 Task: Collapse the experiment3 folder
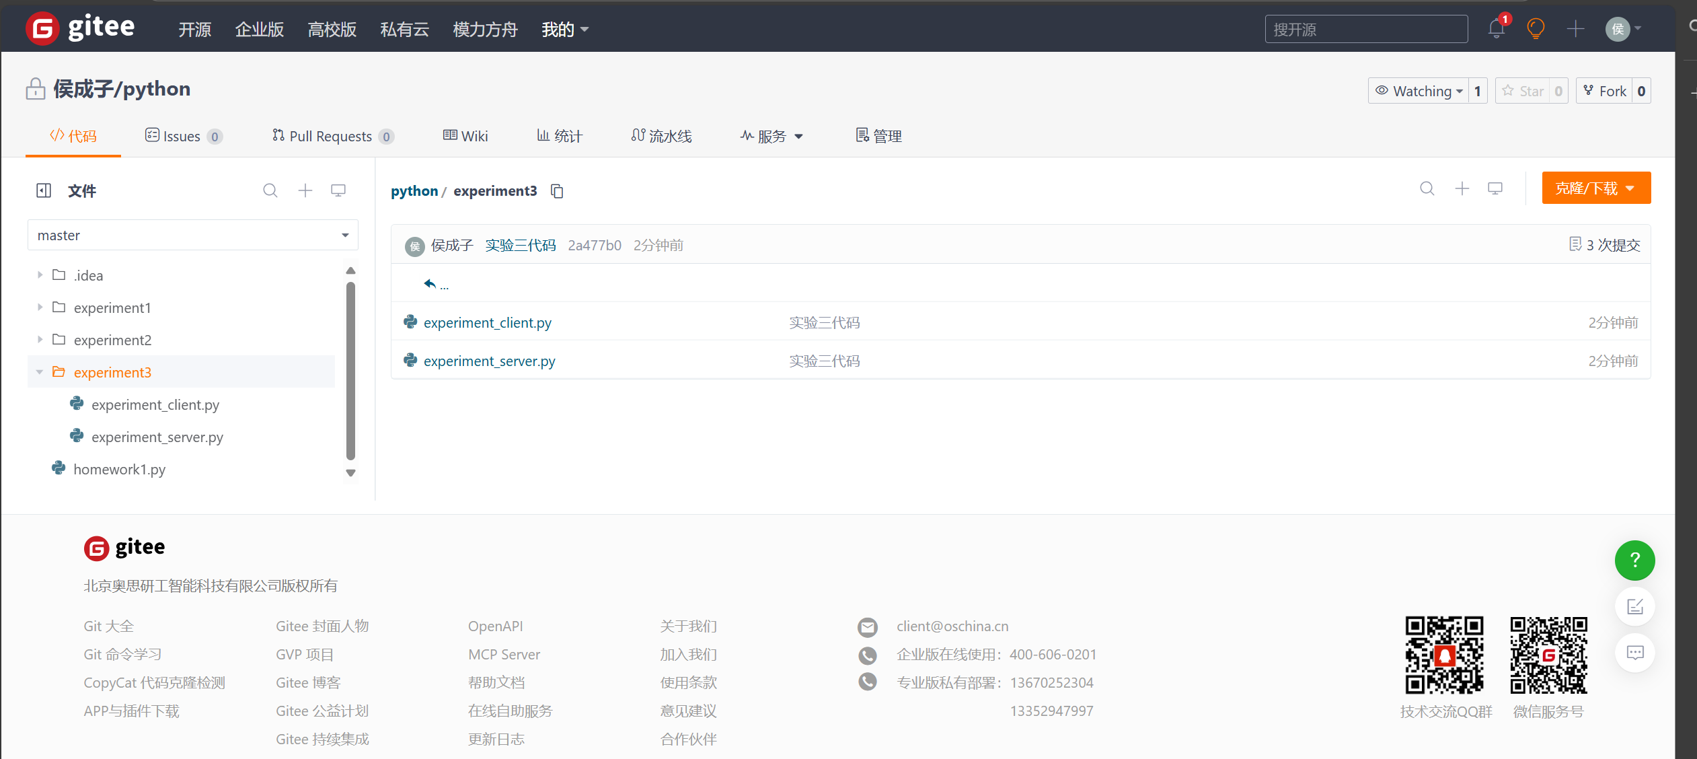point(40,372)
